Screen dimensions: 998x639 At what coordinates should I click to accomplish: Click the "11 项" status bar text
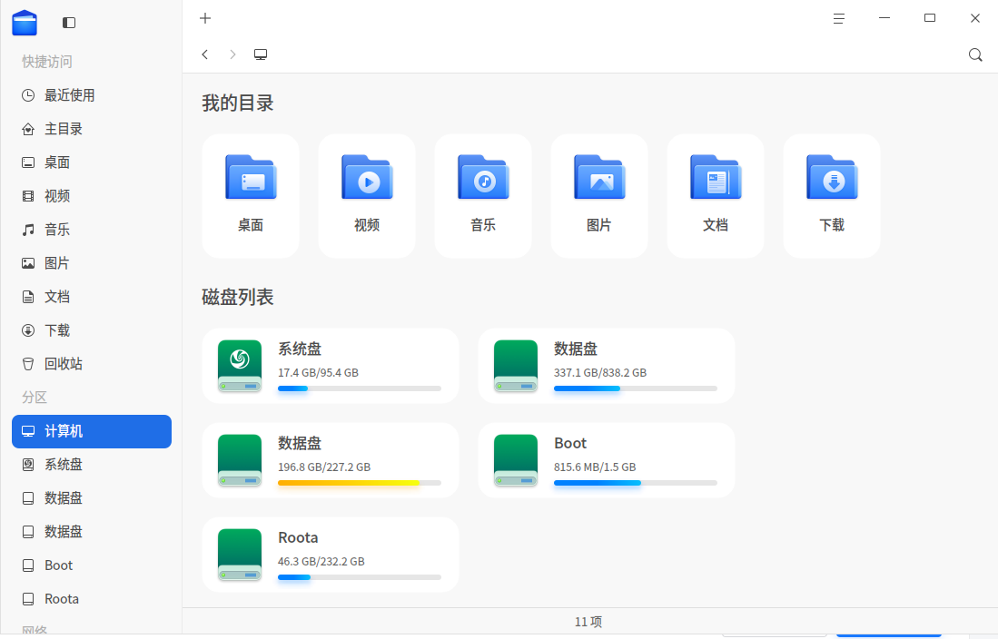tap(588, 622)
